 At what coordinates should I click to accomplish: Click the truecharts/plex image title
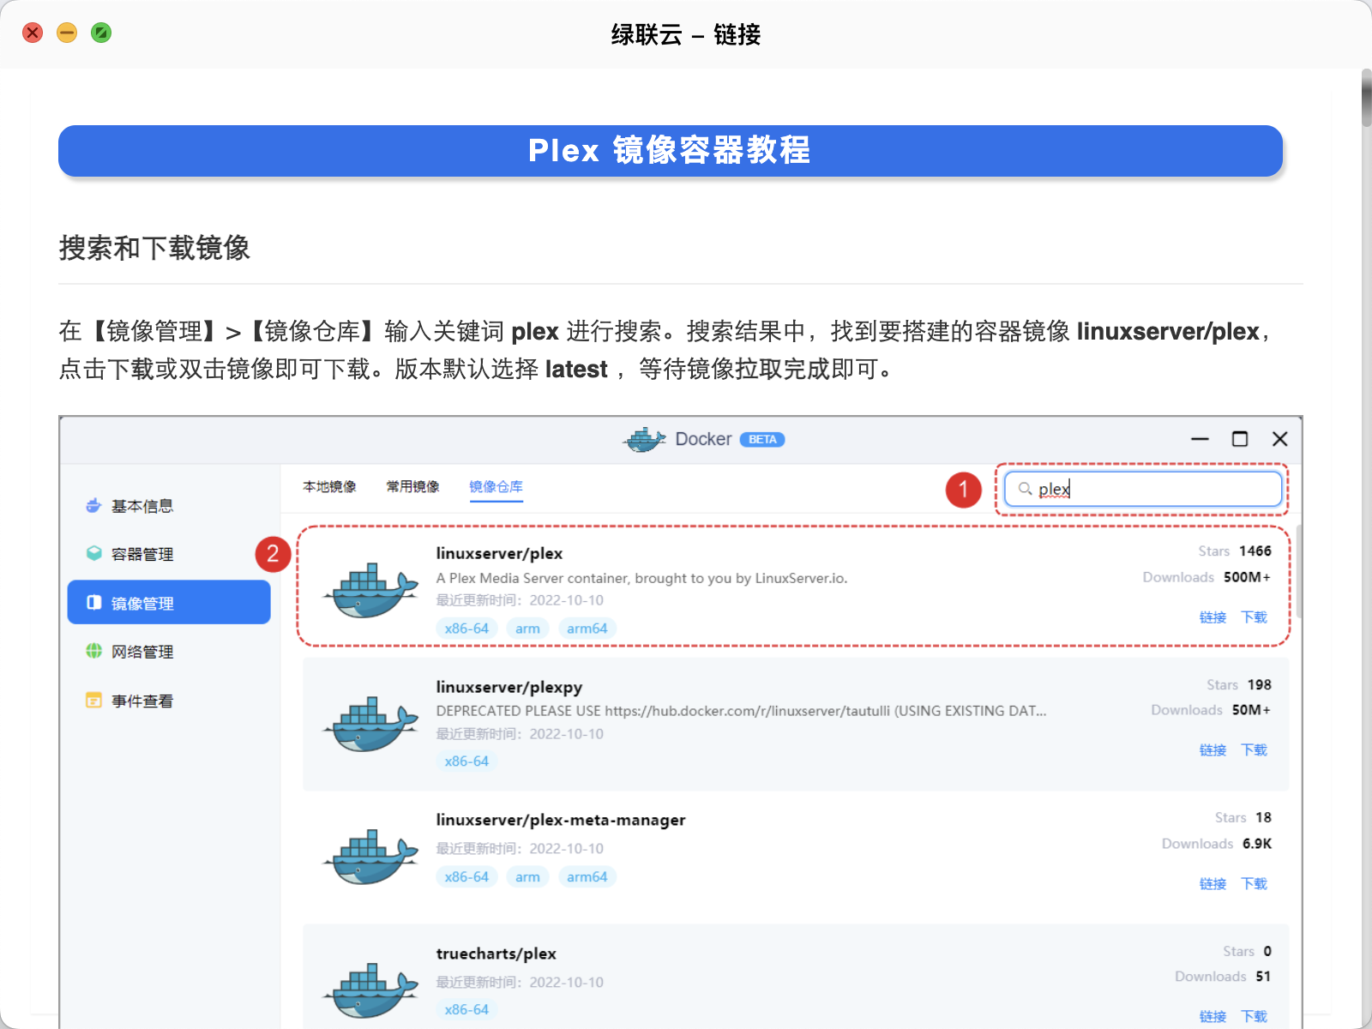click(x=496, y=954)
